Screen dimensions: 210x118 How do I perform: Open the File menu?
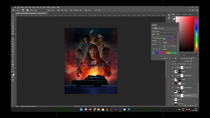point(15,7)
